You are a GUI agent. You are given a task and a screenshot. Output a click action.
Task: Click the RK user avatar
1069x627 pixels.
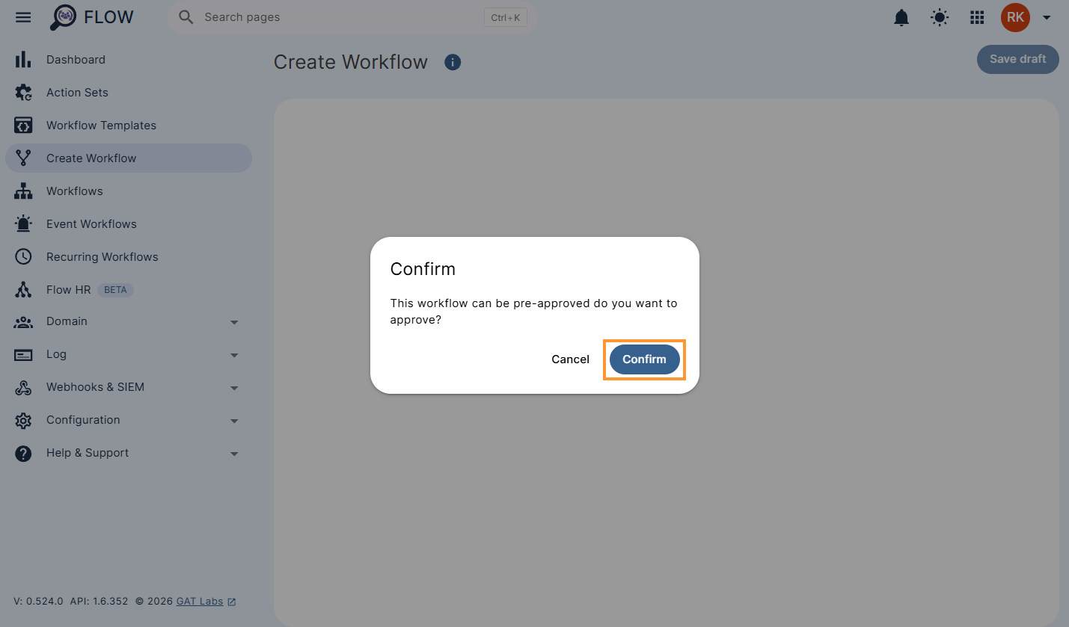coord(1015,17)
